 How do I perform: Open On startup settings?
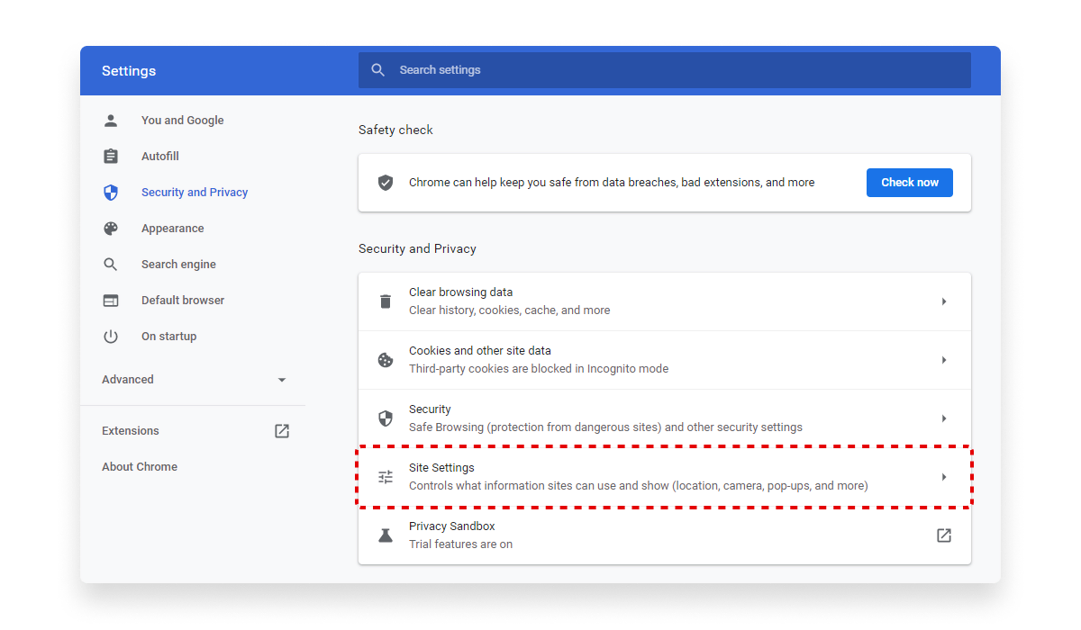[168, 336]
